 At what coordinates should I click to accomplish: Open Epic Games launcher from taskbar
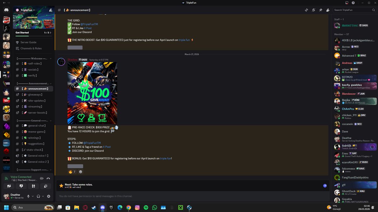pos(111,208)
